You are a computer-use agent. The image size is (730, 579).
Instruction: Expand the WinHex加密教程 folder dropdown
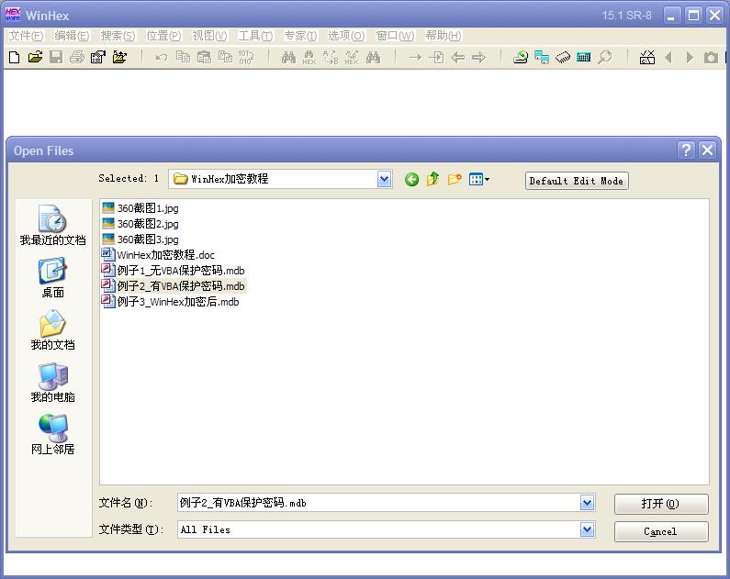[384, 179]
